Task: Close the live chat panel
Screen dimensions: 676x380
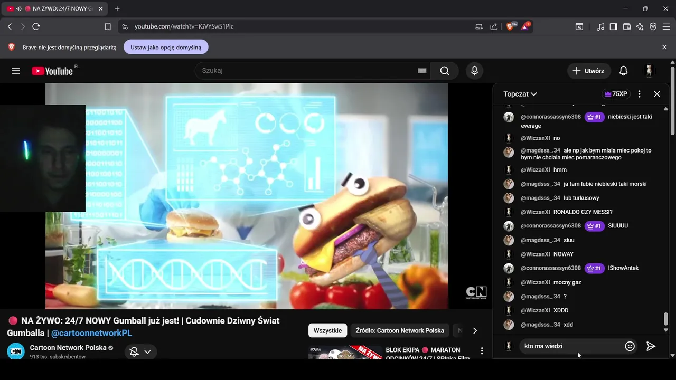Action: point(657,94)
